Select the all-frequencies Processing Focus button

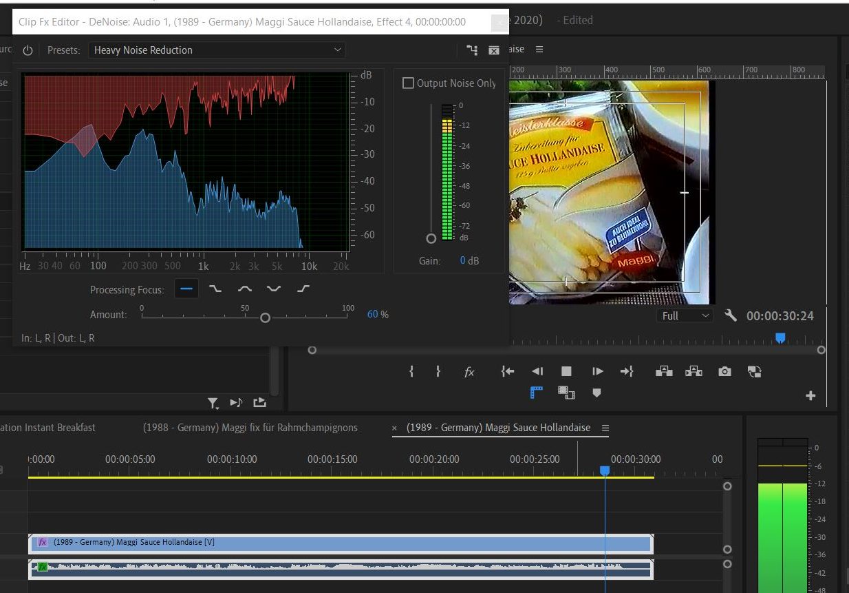click(x=186, y=289)
